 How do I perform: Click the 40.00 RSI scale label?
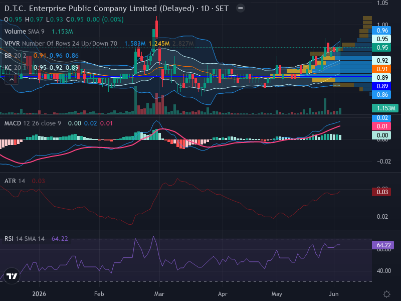tap(384, 271)
